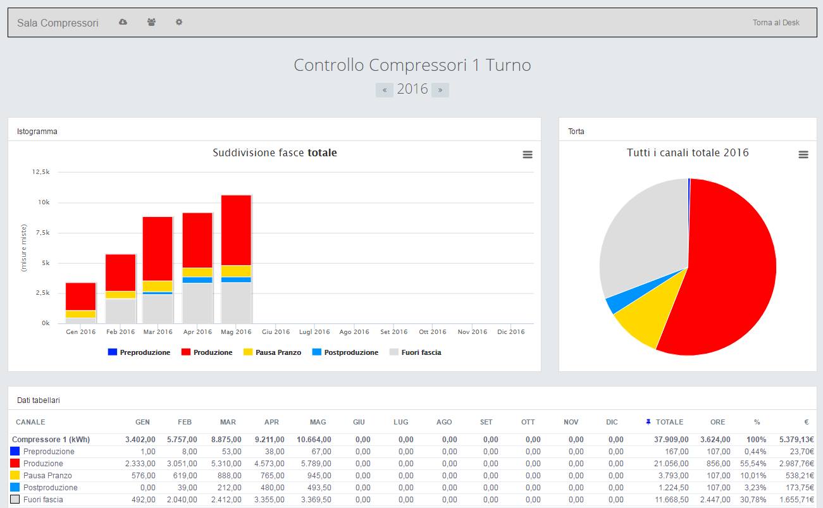Click the cloud download icon in navbar
The width and height of the screenshot is (823, 508).
click(123, 22)
